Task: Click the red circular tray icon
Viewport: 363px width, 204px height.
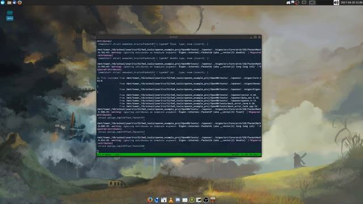Action: [x=297, y=2]
